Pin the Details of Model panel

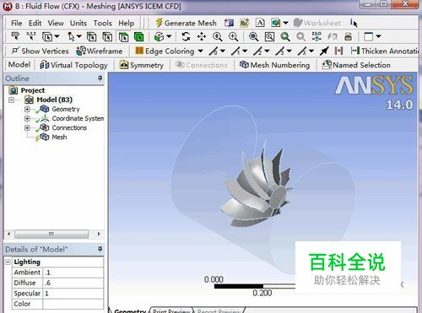100,249
